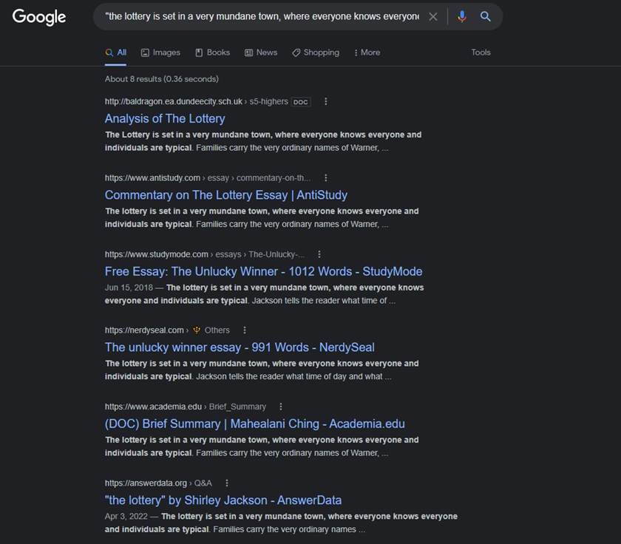This screenshot has width=621, height=544.
Task: Switch to the Images tab
Action: [x=160, y=52]
